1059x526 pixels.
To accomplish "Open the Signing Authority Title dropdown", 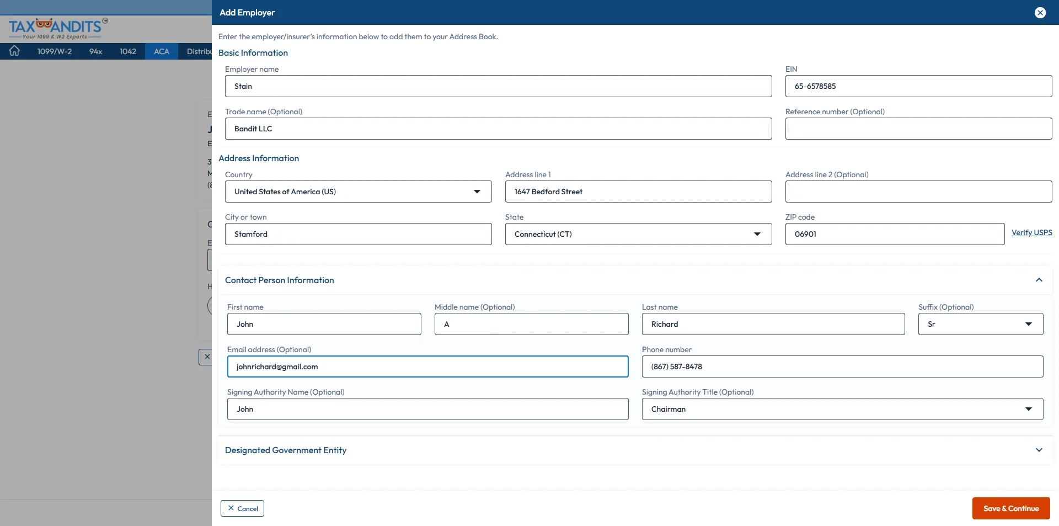I will coord(1029,409).
